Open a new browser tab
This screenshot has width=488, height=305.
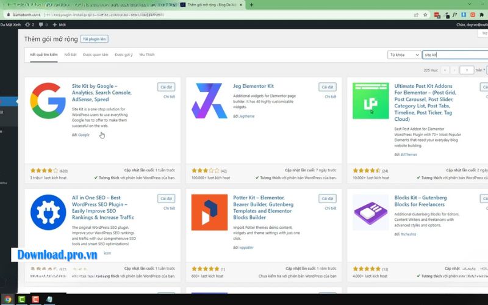(251, 5)
